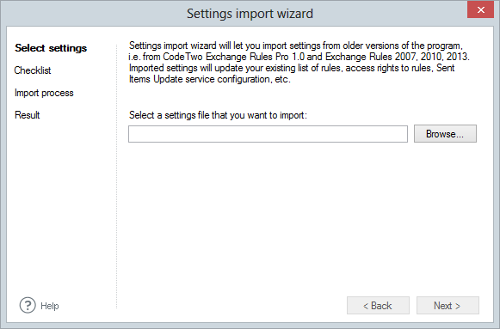Focus the settings file path input field
The width and height of the screenshot is (500, 329).
(x=268, y=134)
